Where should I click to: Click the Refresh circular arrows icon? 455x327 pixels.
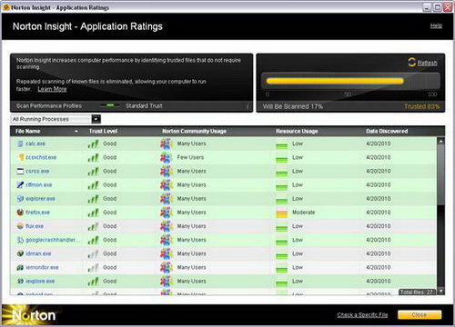tap(411, 62)
